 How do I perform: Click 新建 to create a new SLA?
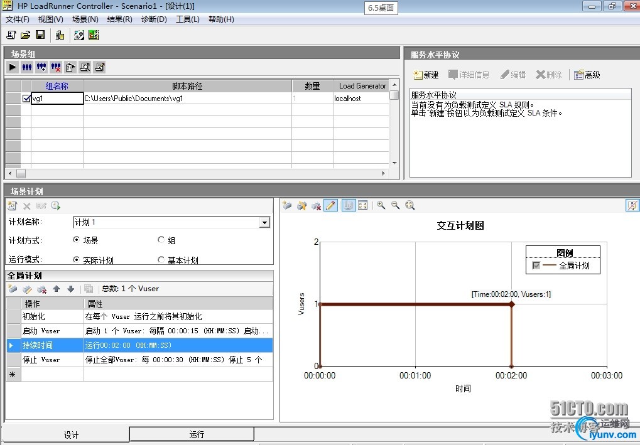click(426, 75)
